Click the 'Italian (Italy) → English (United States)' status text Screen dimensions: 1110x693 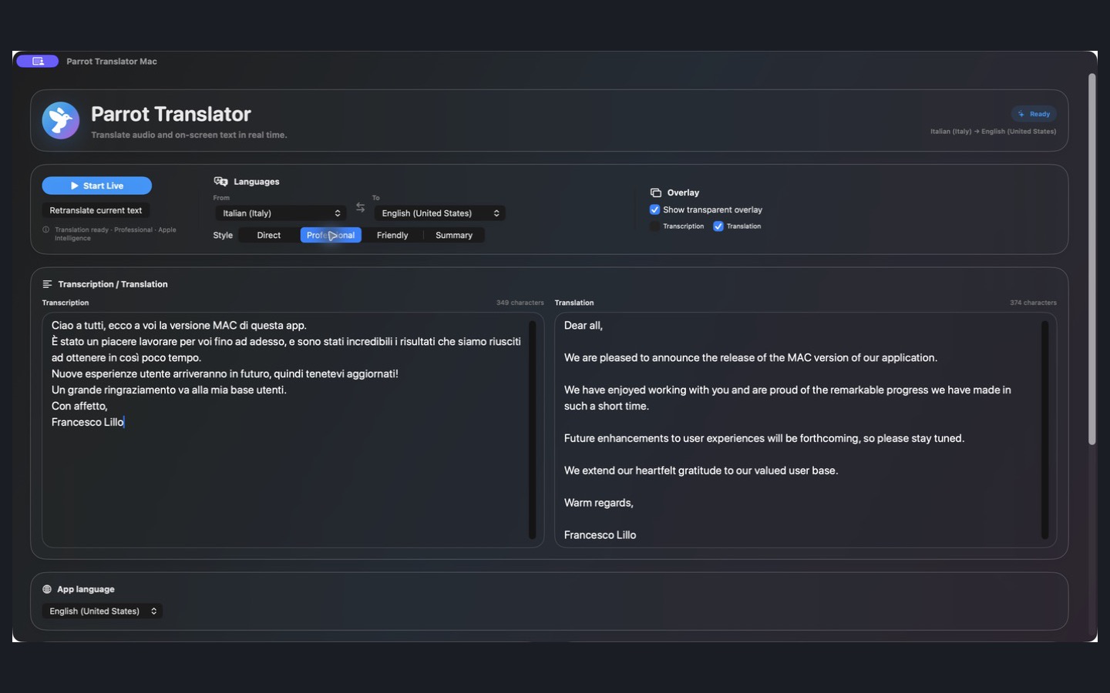click(993, 132)
